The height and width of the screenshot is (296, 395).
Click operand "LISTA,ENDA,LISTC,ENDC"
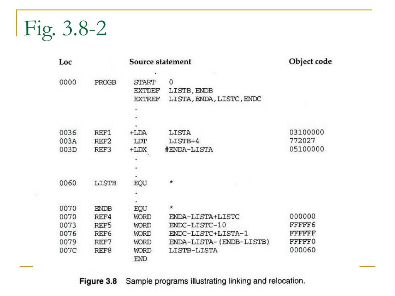click(x=215, y=99)
